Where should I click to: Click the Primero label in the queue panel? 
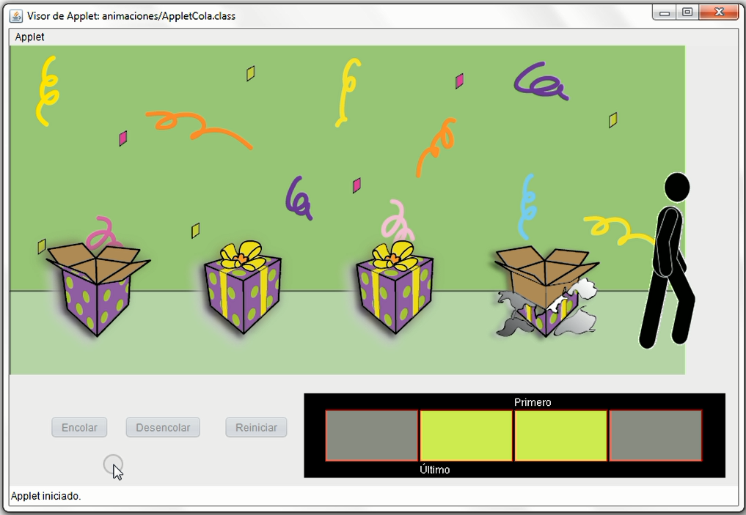[x=533, y=402]
